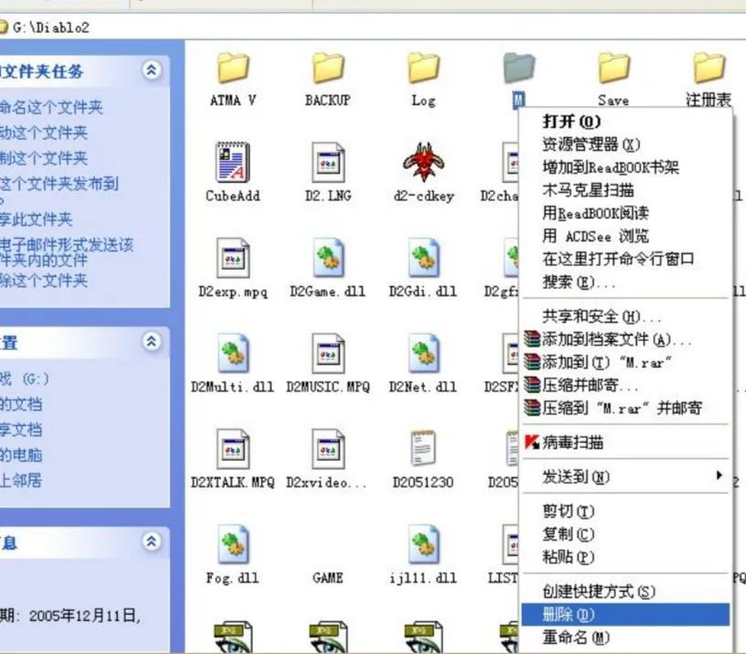This screenshot has width=746, height=654.
Task: Select the D2Game.dll file icon
Action: [328, 258]
